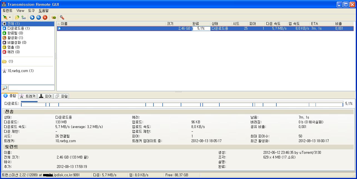Image resolution: width=357 pixels, height=179 pixels.
Task: Click the Free: 88,37 GB status bar entry
Action: tap(177, 175)
